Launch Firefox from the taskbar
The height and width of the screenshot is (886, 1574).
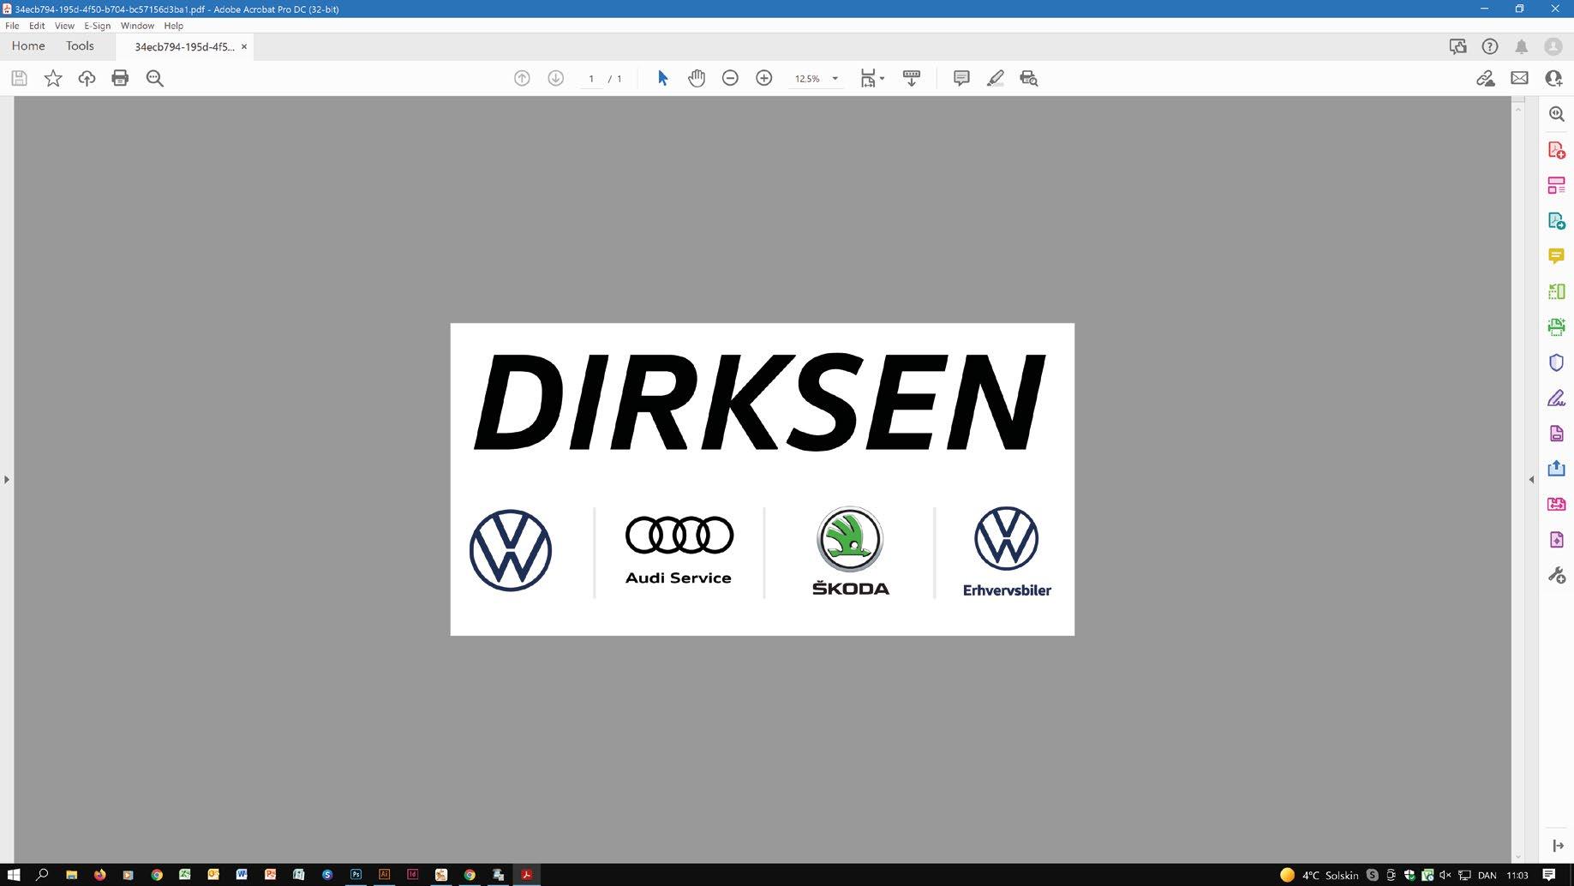coord(100,875)
